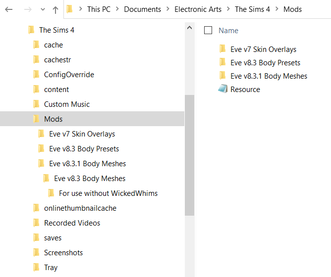Screen dimensions: 331x277
Task: Click tree icon for Eve v8.3 Body Meshes
Action: tap(46, 178)
